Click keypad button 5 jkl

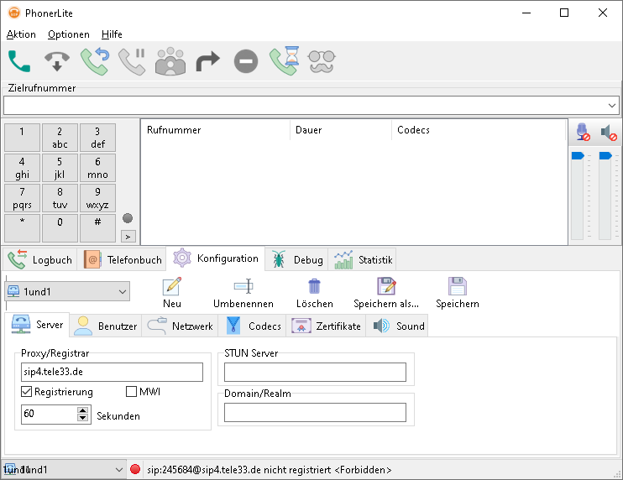[x=60, y=168]
